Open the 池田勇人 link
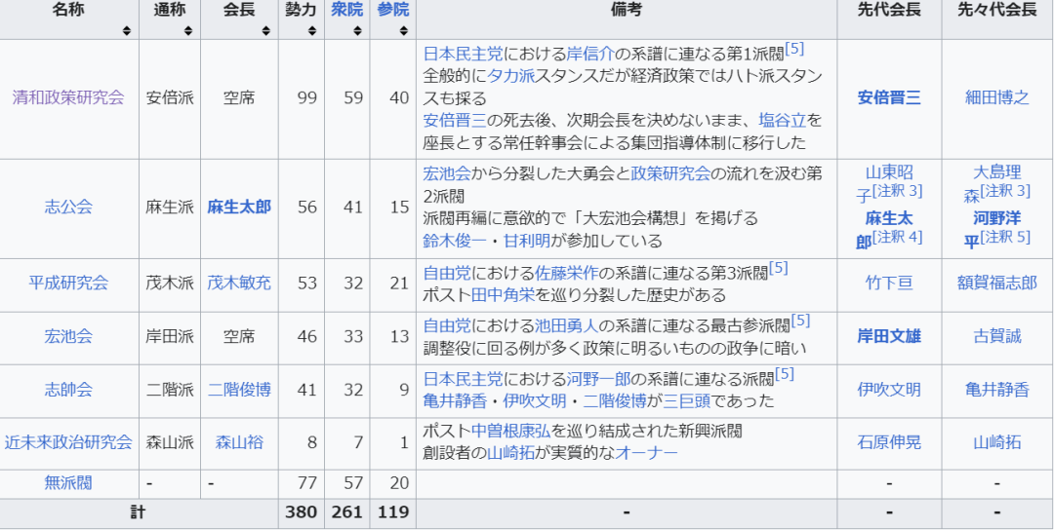The image size is (1054, 530). pyautogui.click(x=567, y=326)
